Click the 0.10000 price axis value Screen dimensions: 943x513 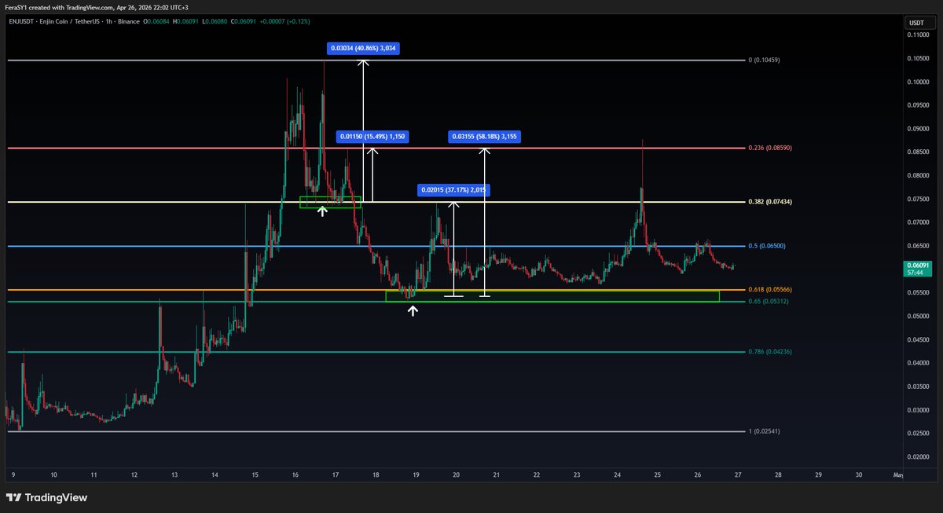point(919,82)
